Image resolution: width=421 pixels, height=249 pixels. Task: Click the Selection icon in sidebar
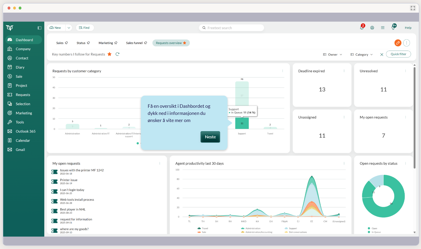click(10, 104)
